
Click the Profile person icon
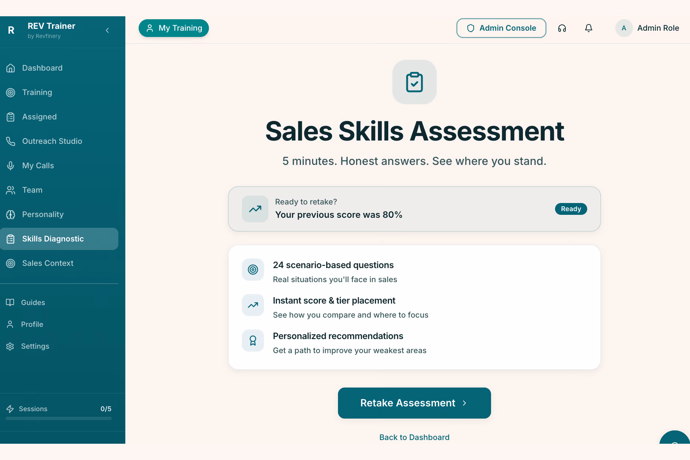coord(10,324)
